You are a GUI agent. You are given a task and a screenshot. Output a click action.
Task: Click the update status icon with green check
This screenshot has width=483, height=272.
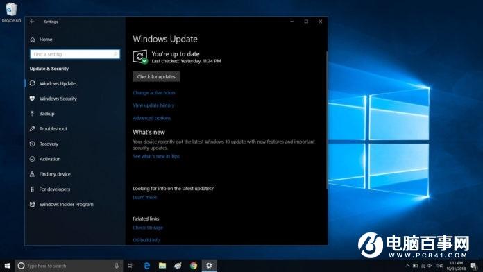[x=140, y=57]
